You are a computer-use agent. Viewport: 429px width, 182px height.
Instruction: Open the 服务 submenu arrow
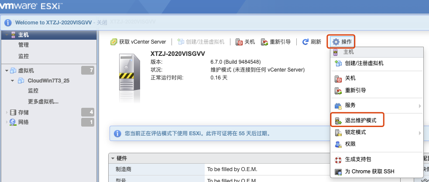pyautogui.click(x=420, y=106)
